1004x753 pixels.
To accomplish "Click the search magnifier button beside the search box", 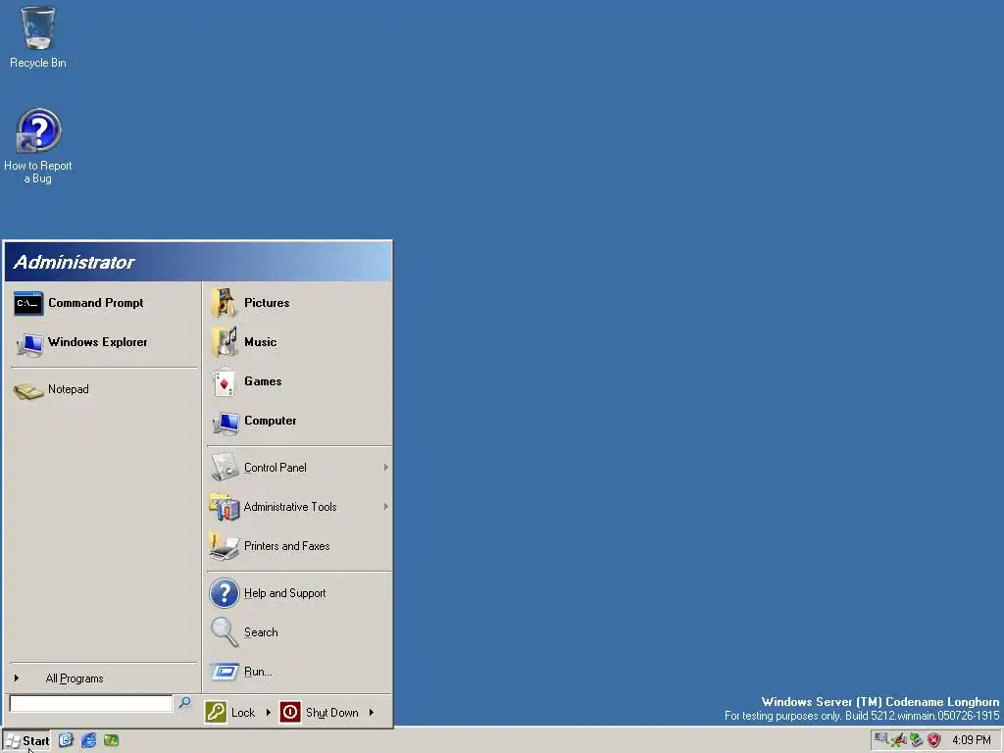I will pos(184,703).
